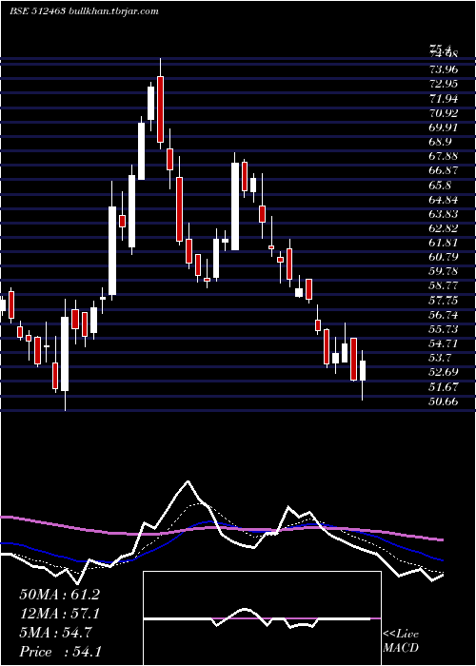Click the 70.92 price axis label
476x666 pixels.
point(444,113)
